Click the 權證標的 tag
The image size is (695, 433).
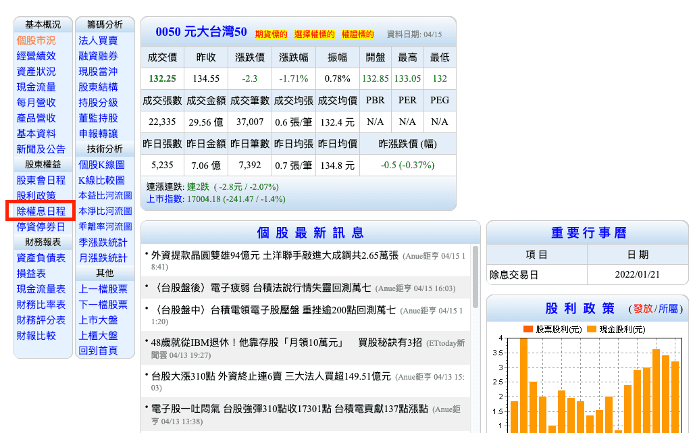tap(358, 34)
